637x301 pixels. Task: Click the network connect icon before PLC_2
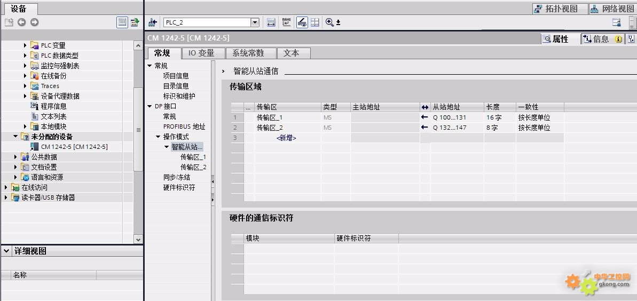pyautogui.click(x=152, y=22)
